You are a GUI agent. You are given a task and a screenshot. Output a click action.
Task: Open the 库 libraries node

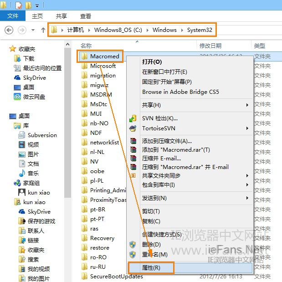click(x=26, y=126)
